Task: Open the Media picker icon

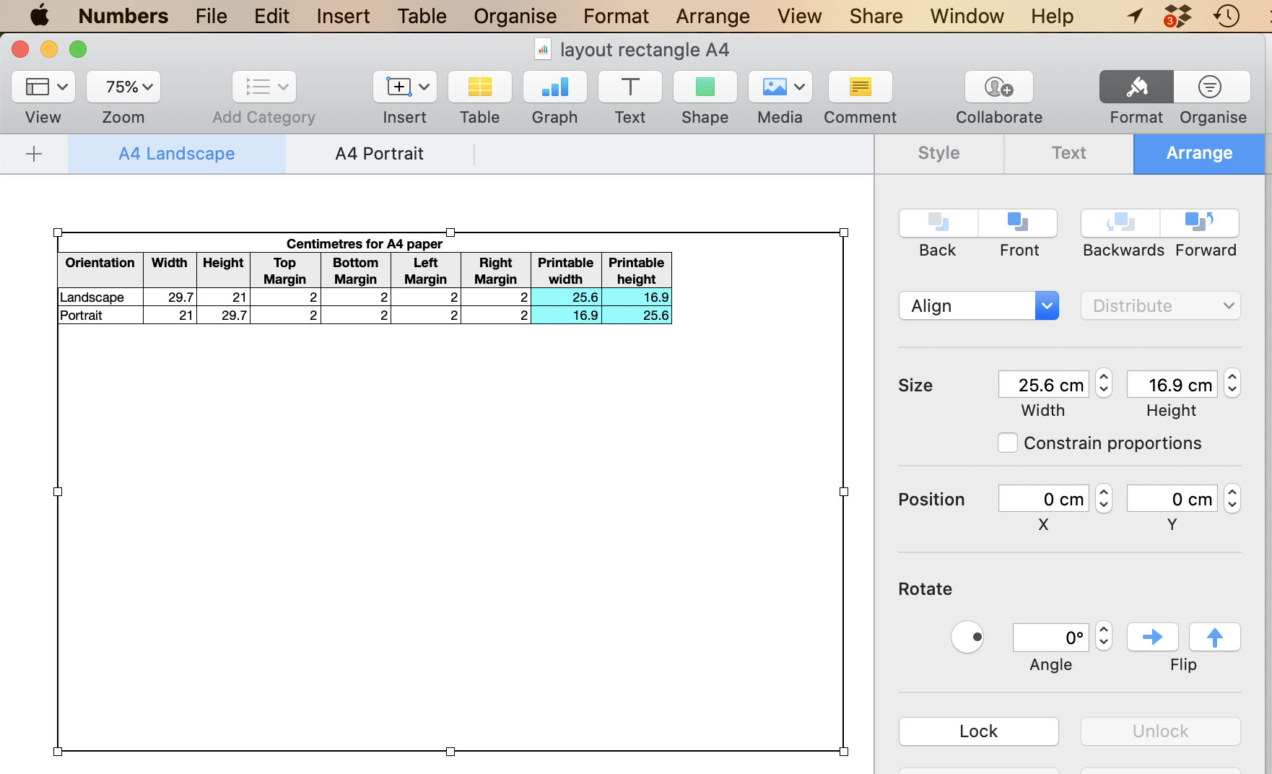Action: 780,87
